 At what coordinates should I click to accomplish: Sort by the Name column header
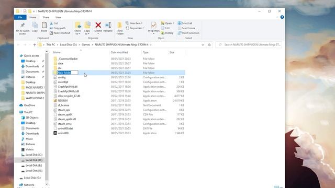tap(57, 52)
